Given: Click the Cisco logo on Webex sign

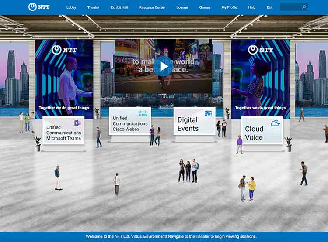Looking at the screenshot, I should 143,113.
